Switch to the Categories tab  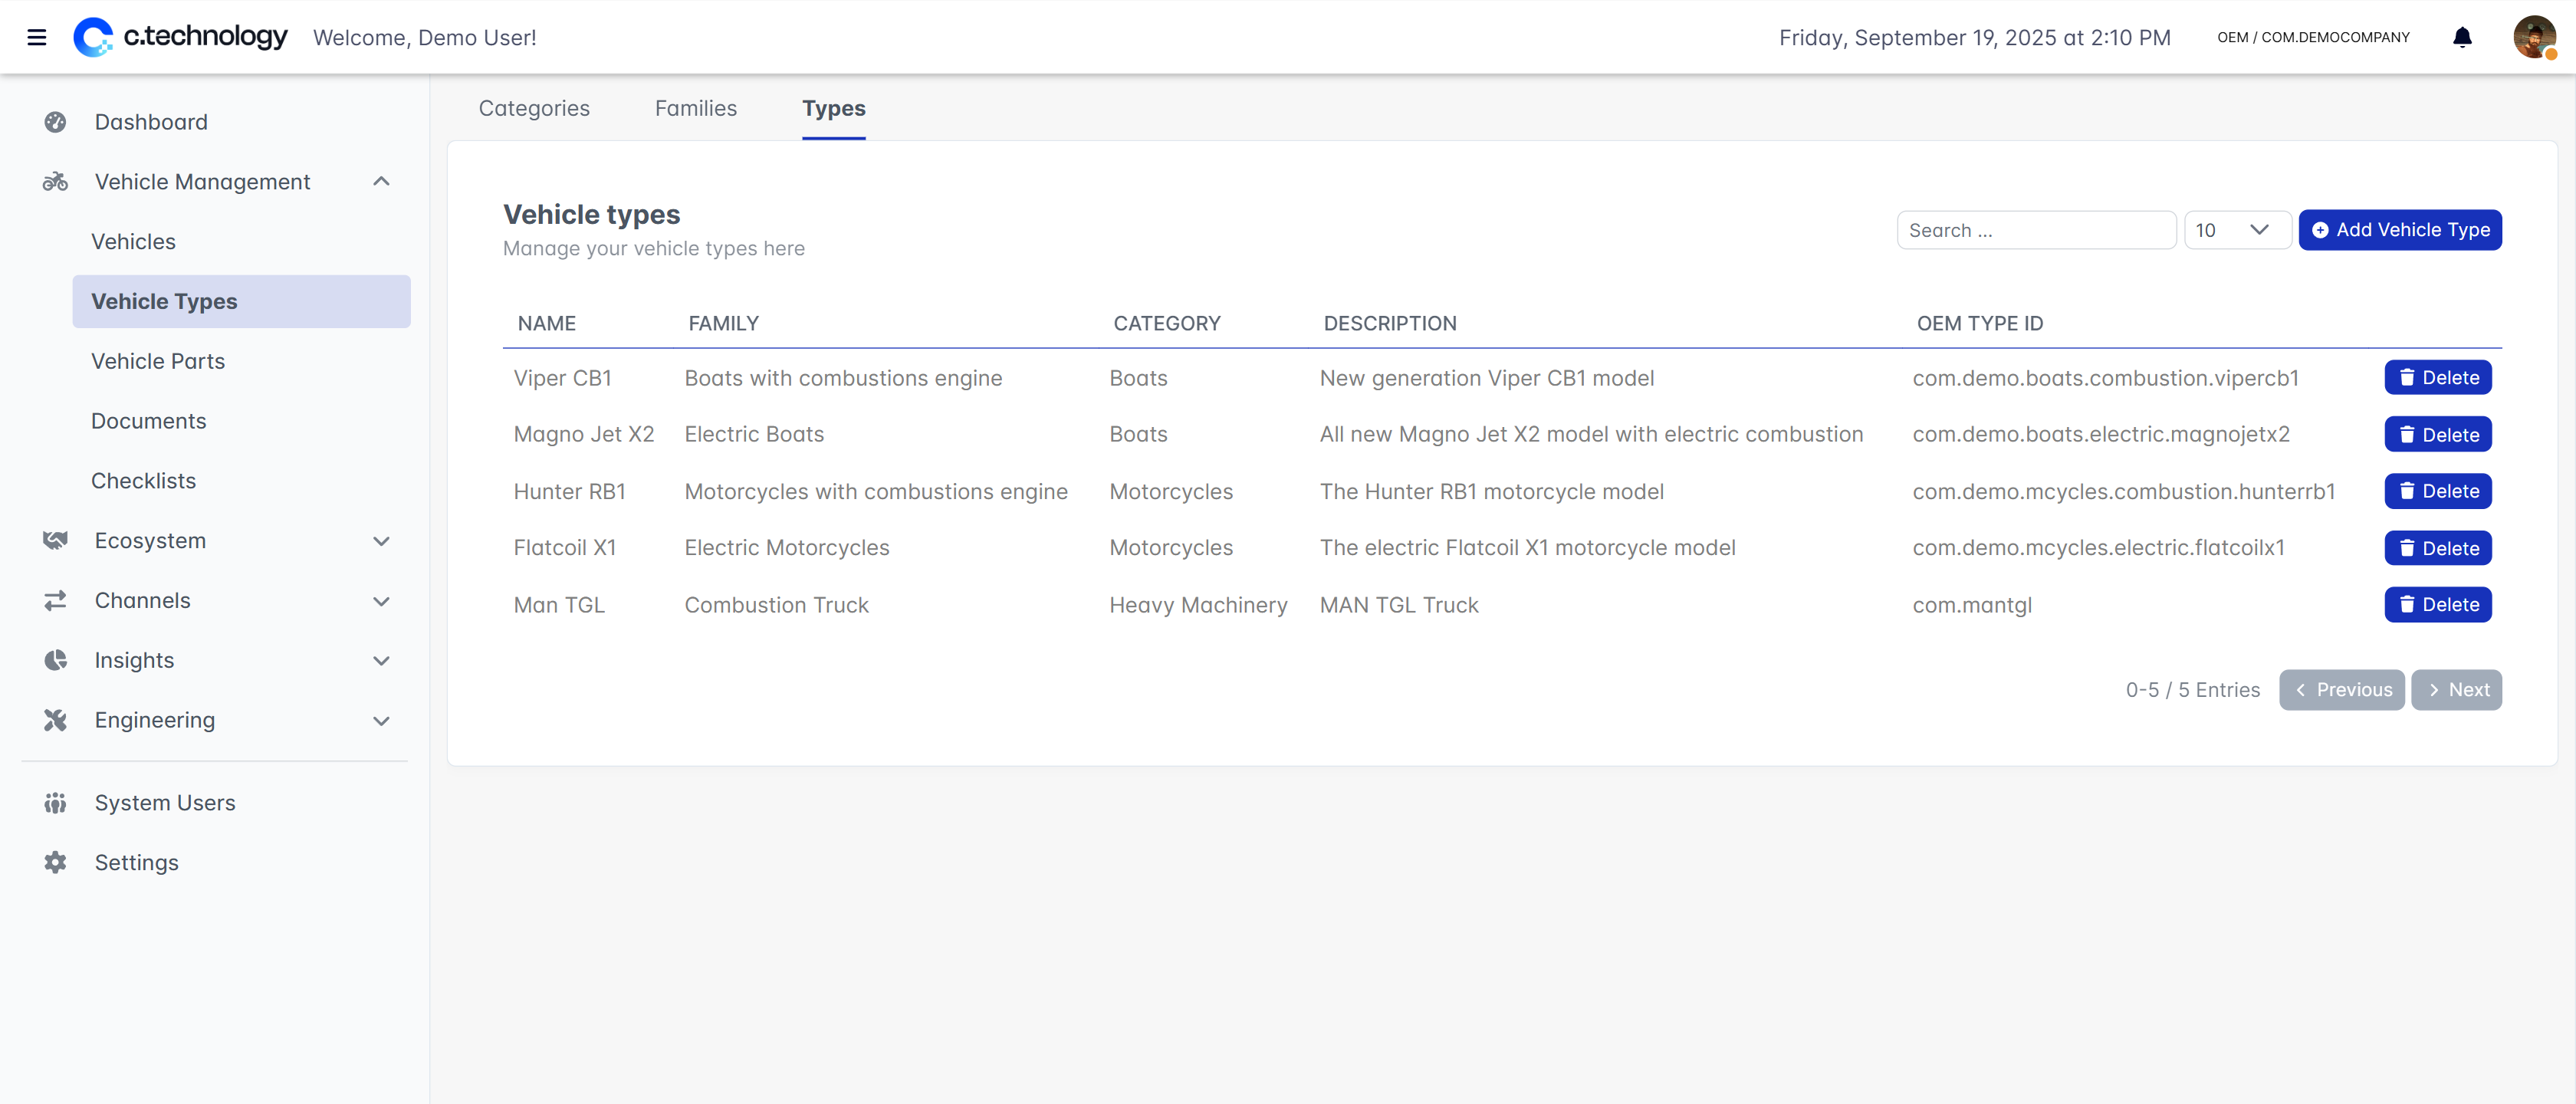click(x=534, y=108)
